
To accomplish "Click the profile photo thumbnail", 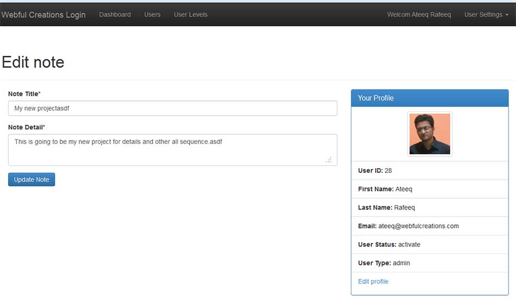I will 430,134.
